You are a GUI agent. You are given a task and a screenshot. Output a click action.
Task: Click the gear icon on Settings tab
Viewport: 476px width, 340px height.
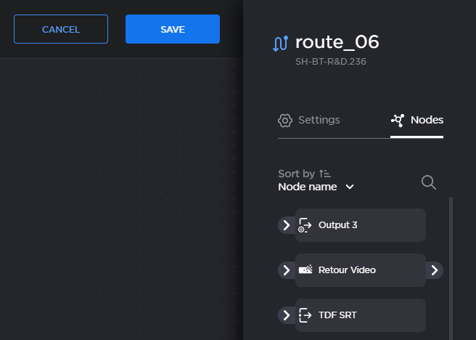285,121
